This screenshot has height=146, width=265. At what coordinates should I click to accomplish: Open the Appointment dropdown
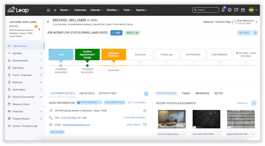pyautogui.click(x=89, y=103)
